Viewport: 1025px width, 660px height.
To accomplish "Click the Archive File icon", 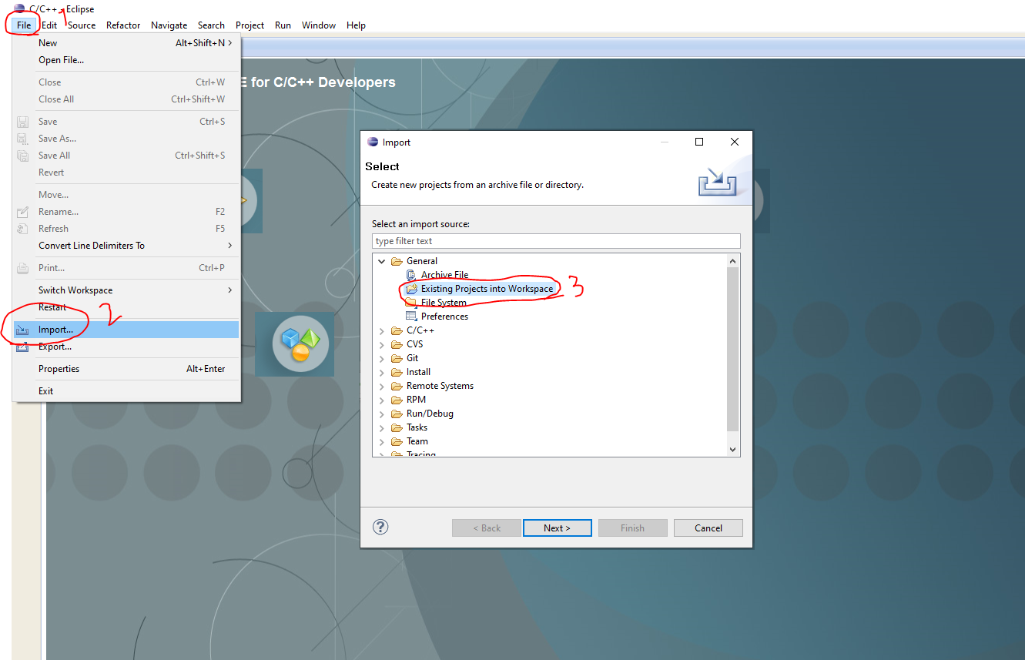I will (411, 275).
